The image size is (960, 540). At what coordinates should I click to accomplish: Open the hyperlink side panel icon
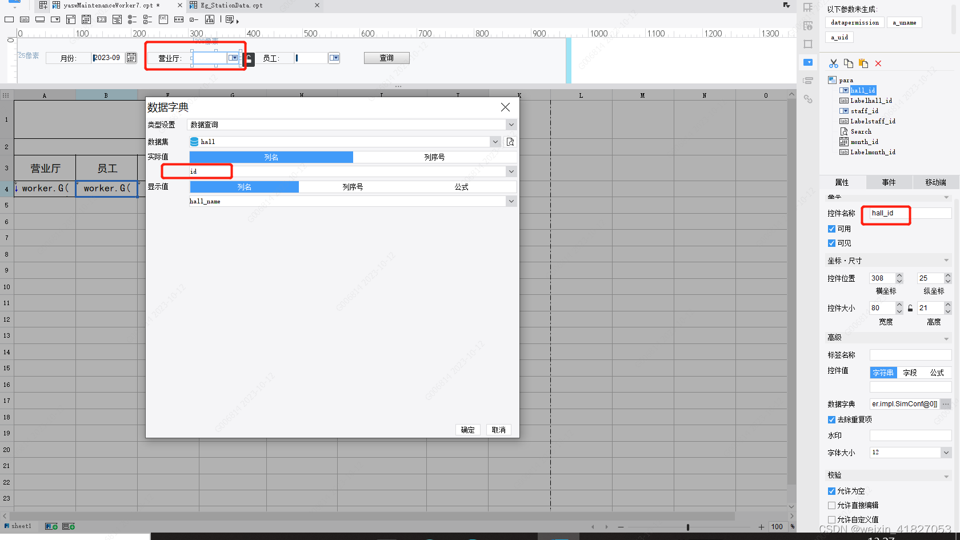click(808, 99)
